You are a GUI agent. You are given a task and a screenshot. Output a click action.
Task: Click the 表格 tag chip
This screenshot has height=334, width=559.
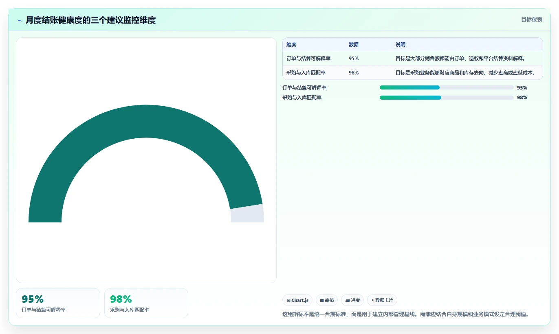(x=327, y=300)
